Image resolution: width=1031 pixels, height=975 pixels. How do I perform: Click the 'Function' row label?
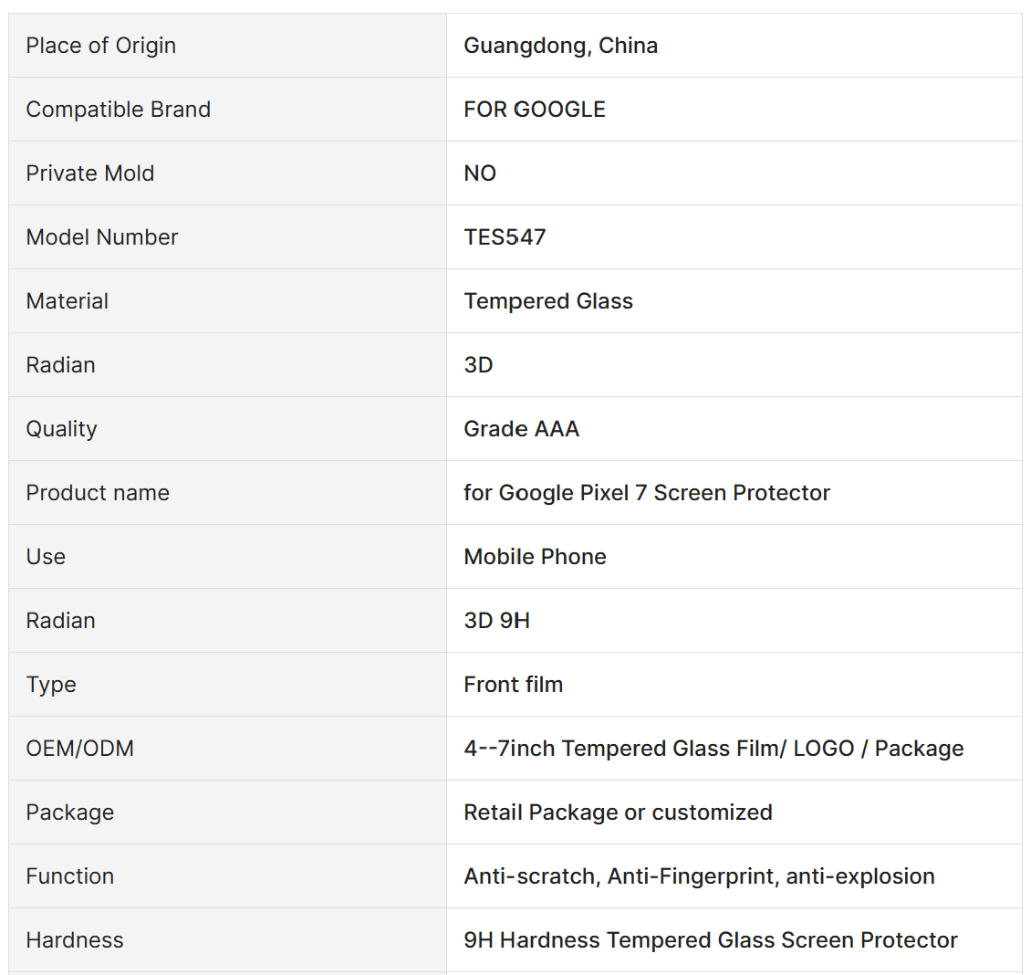coord(70,876)
